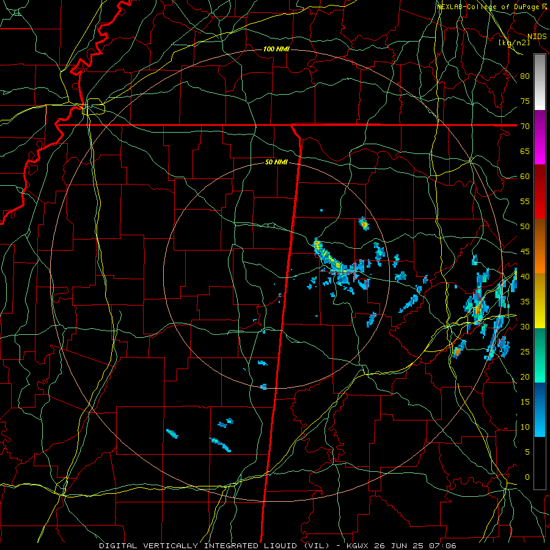This screenshot has width=550, height=550.
Task: Pick the dark teal segment of the color bar
Action: [540, 342]
